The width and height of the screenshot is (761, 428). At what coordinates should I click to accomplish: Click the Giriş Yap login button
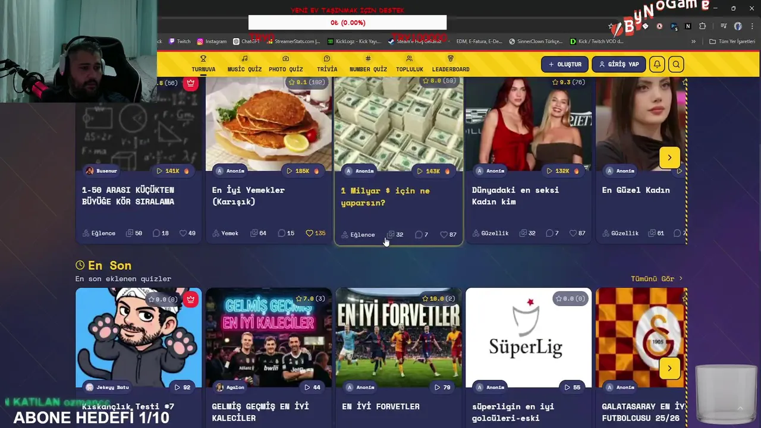pyautogui.click(x=619, y=64)
